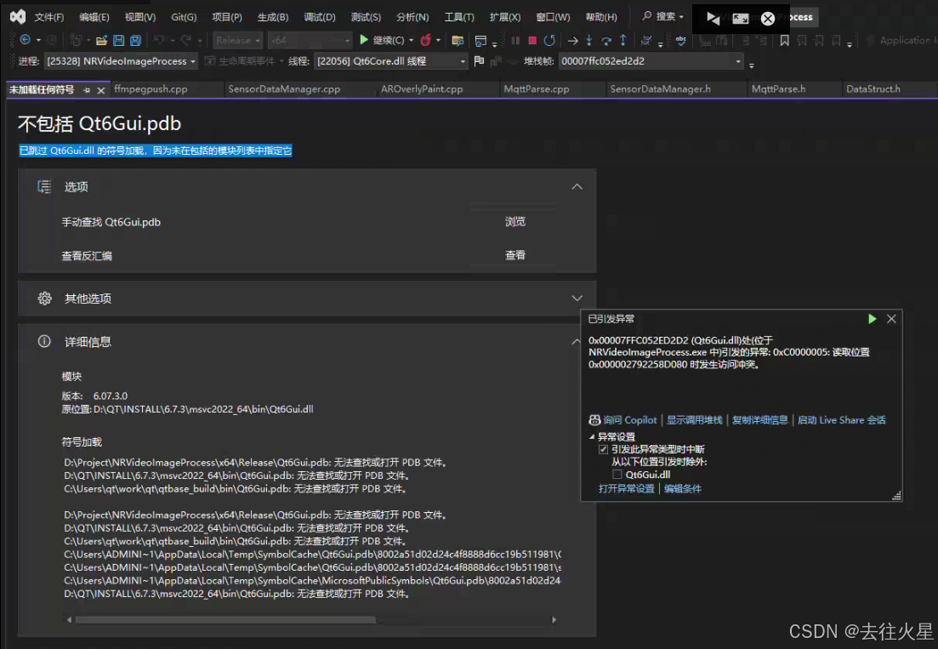Viewport: 938px width, 649px height.
Task: Select the Step Out up-arrow icon
Action: pyautogui.click(x=623, y=40)
